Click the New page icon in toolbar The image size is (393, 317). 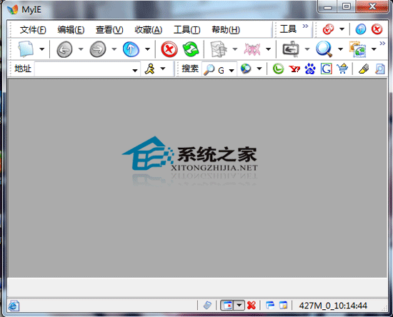pos(26,49)
